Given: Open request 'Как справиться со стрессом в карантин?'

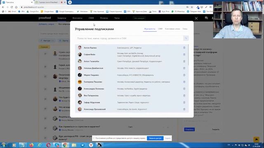Looking at the screenshot, I should [x=79, y=127].
